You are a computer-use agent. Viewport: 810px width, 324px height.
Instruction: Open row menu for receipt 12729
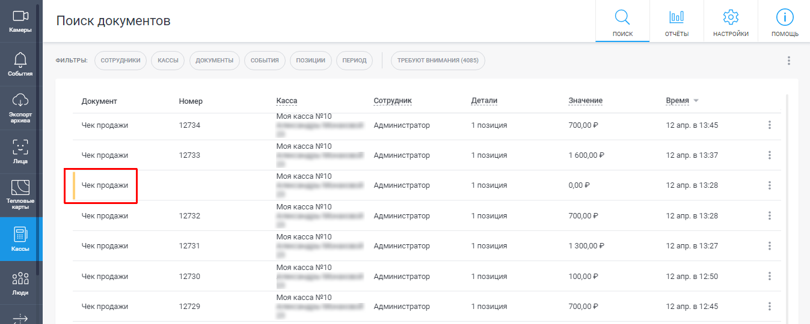770,307
